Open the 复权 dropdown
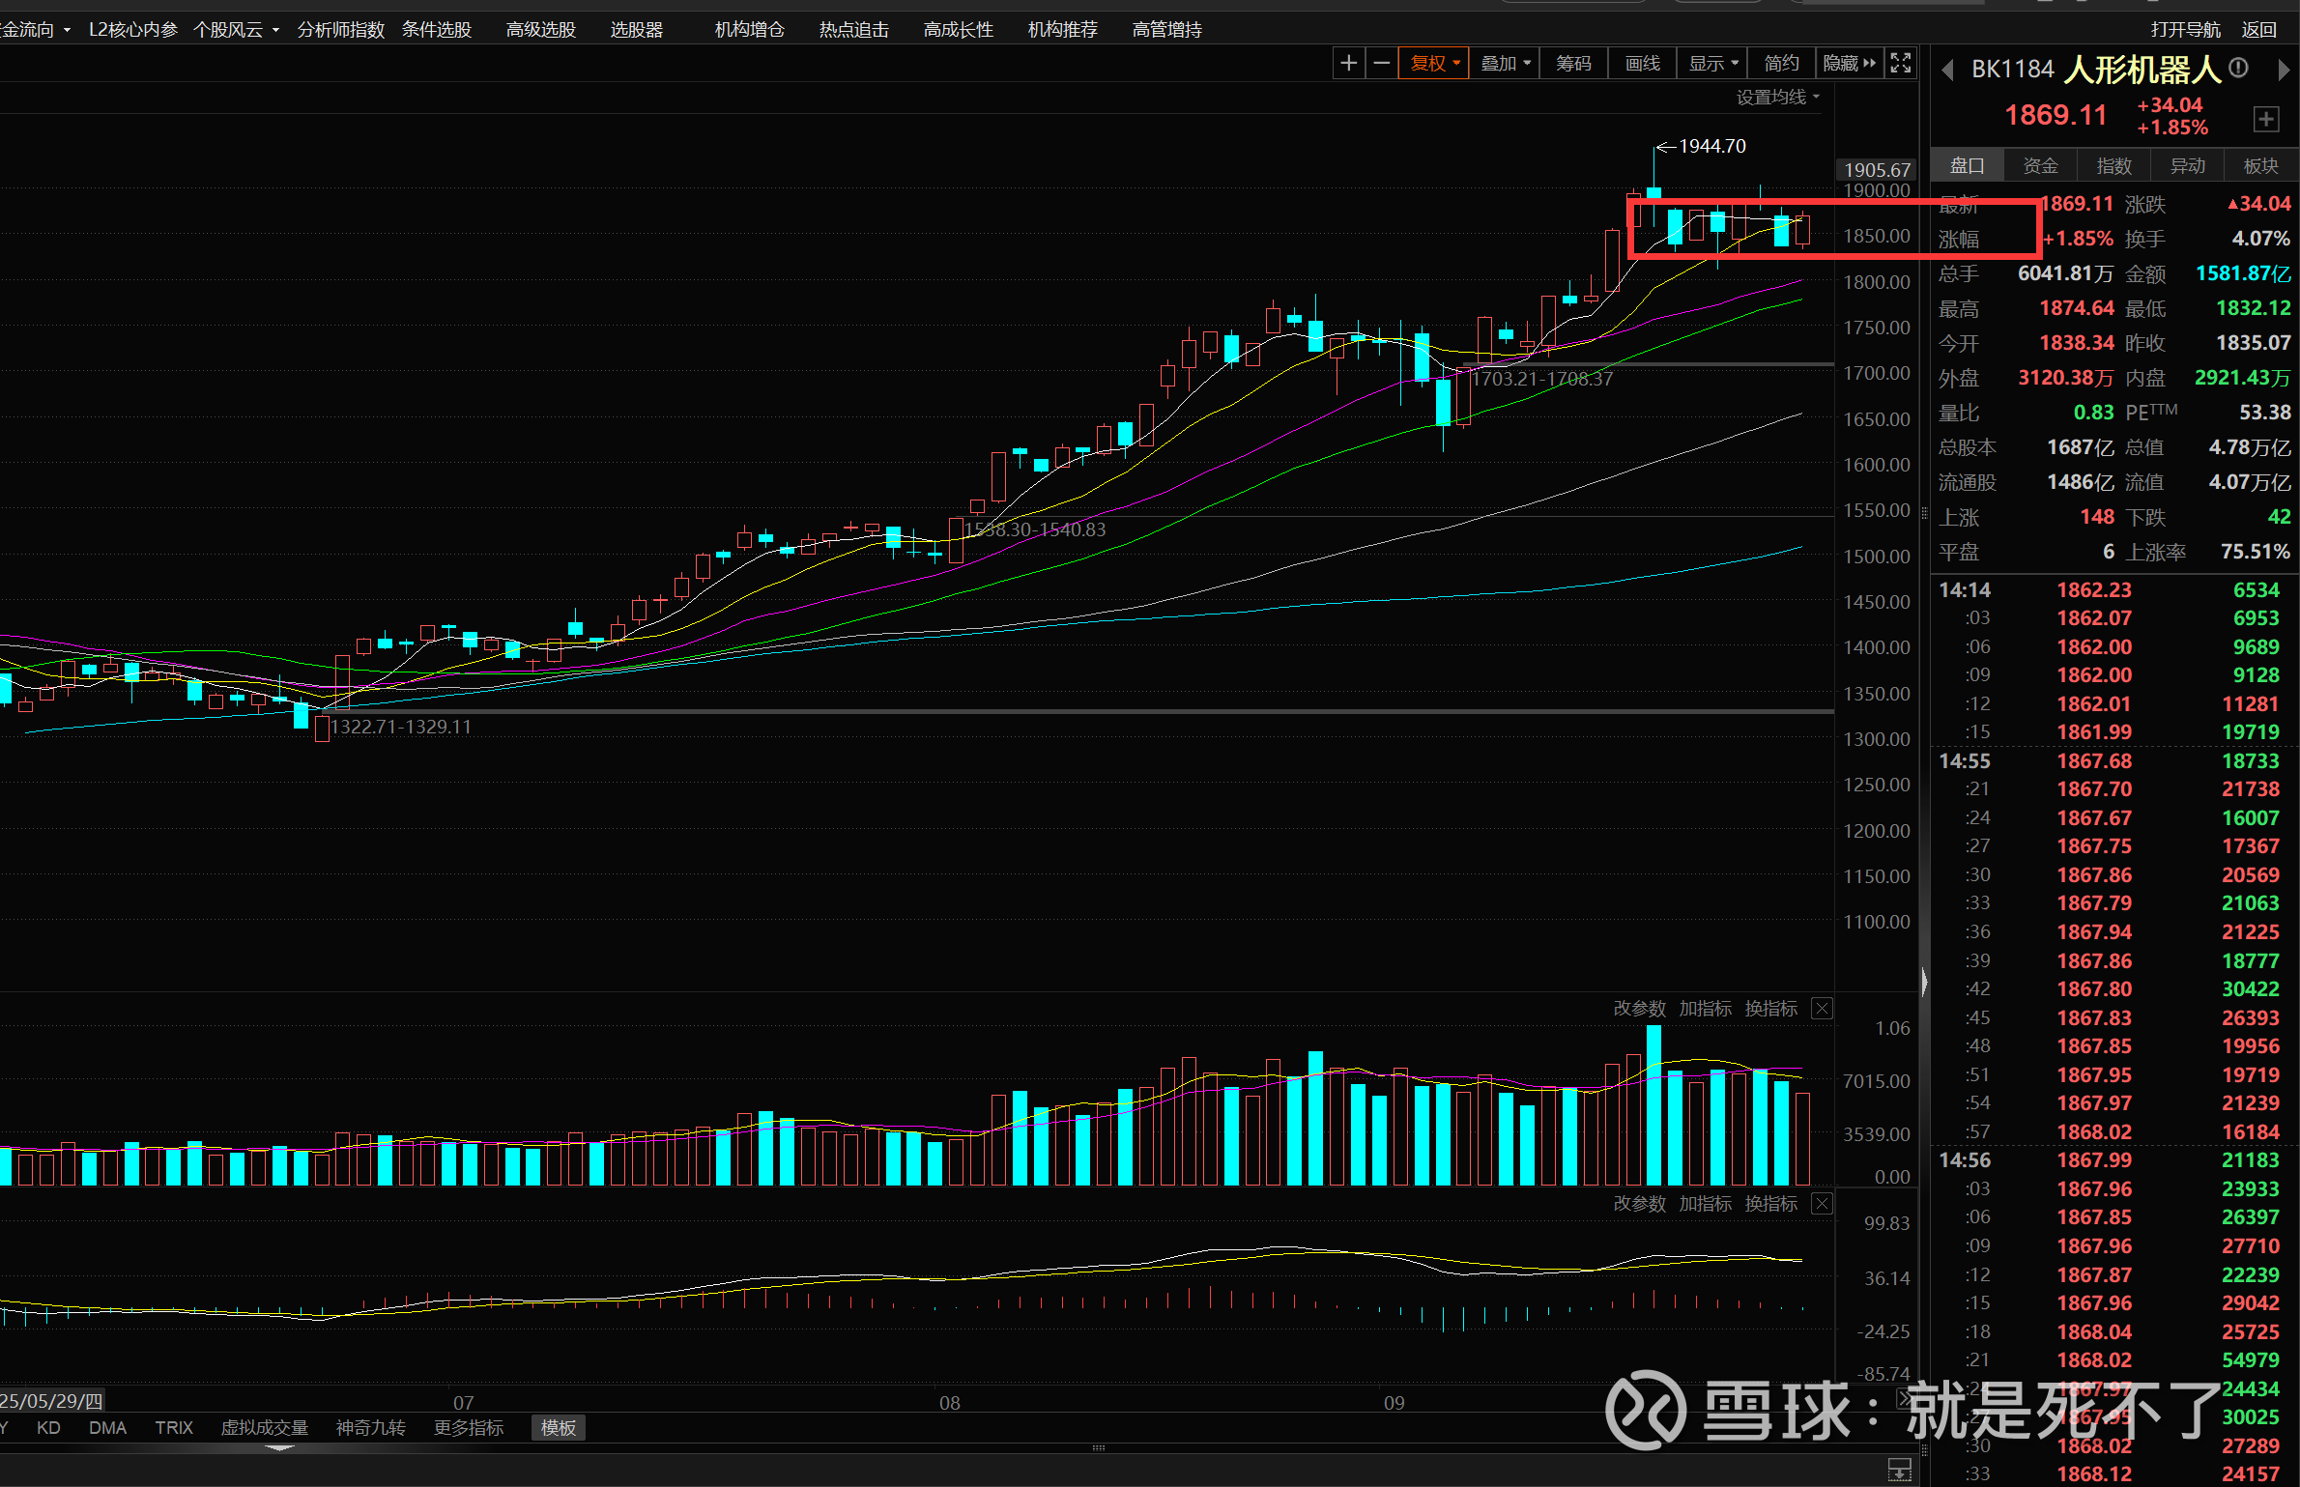 (1434, 64)
